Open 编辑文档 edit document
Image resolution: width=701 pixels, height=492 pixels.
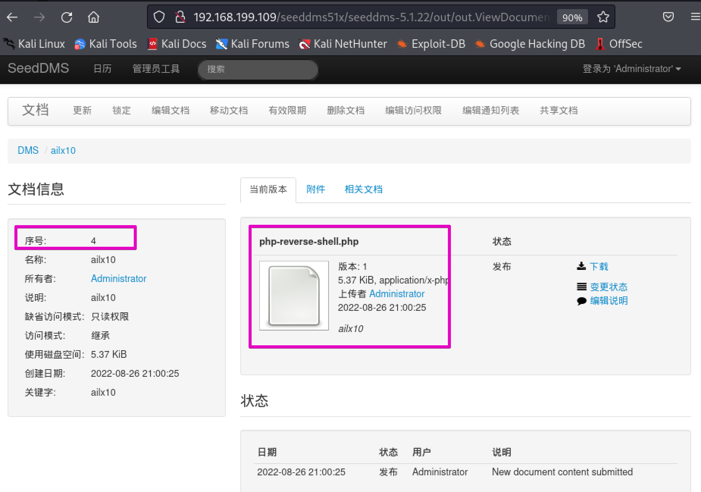click(171, 110)
